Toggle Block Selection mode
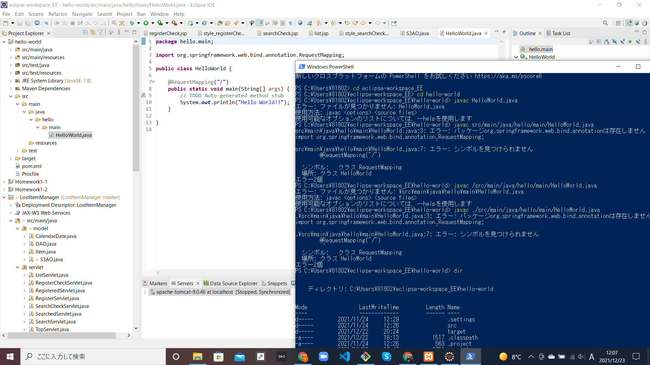650x365 pixels. coord(283,23)
